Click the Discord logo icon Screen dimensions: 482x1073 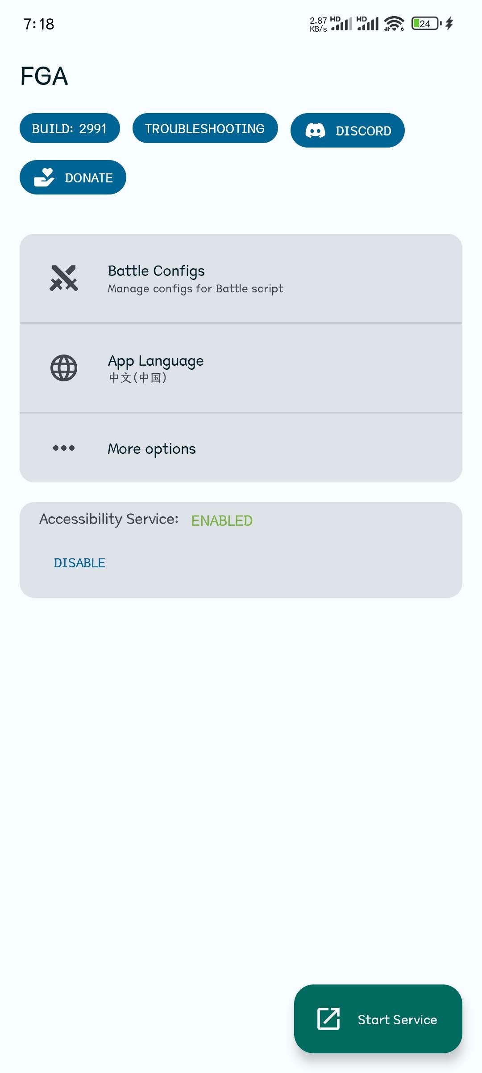click(x=315, y=131)
